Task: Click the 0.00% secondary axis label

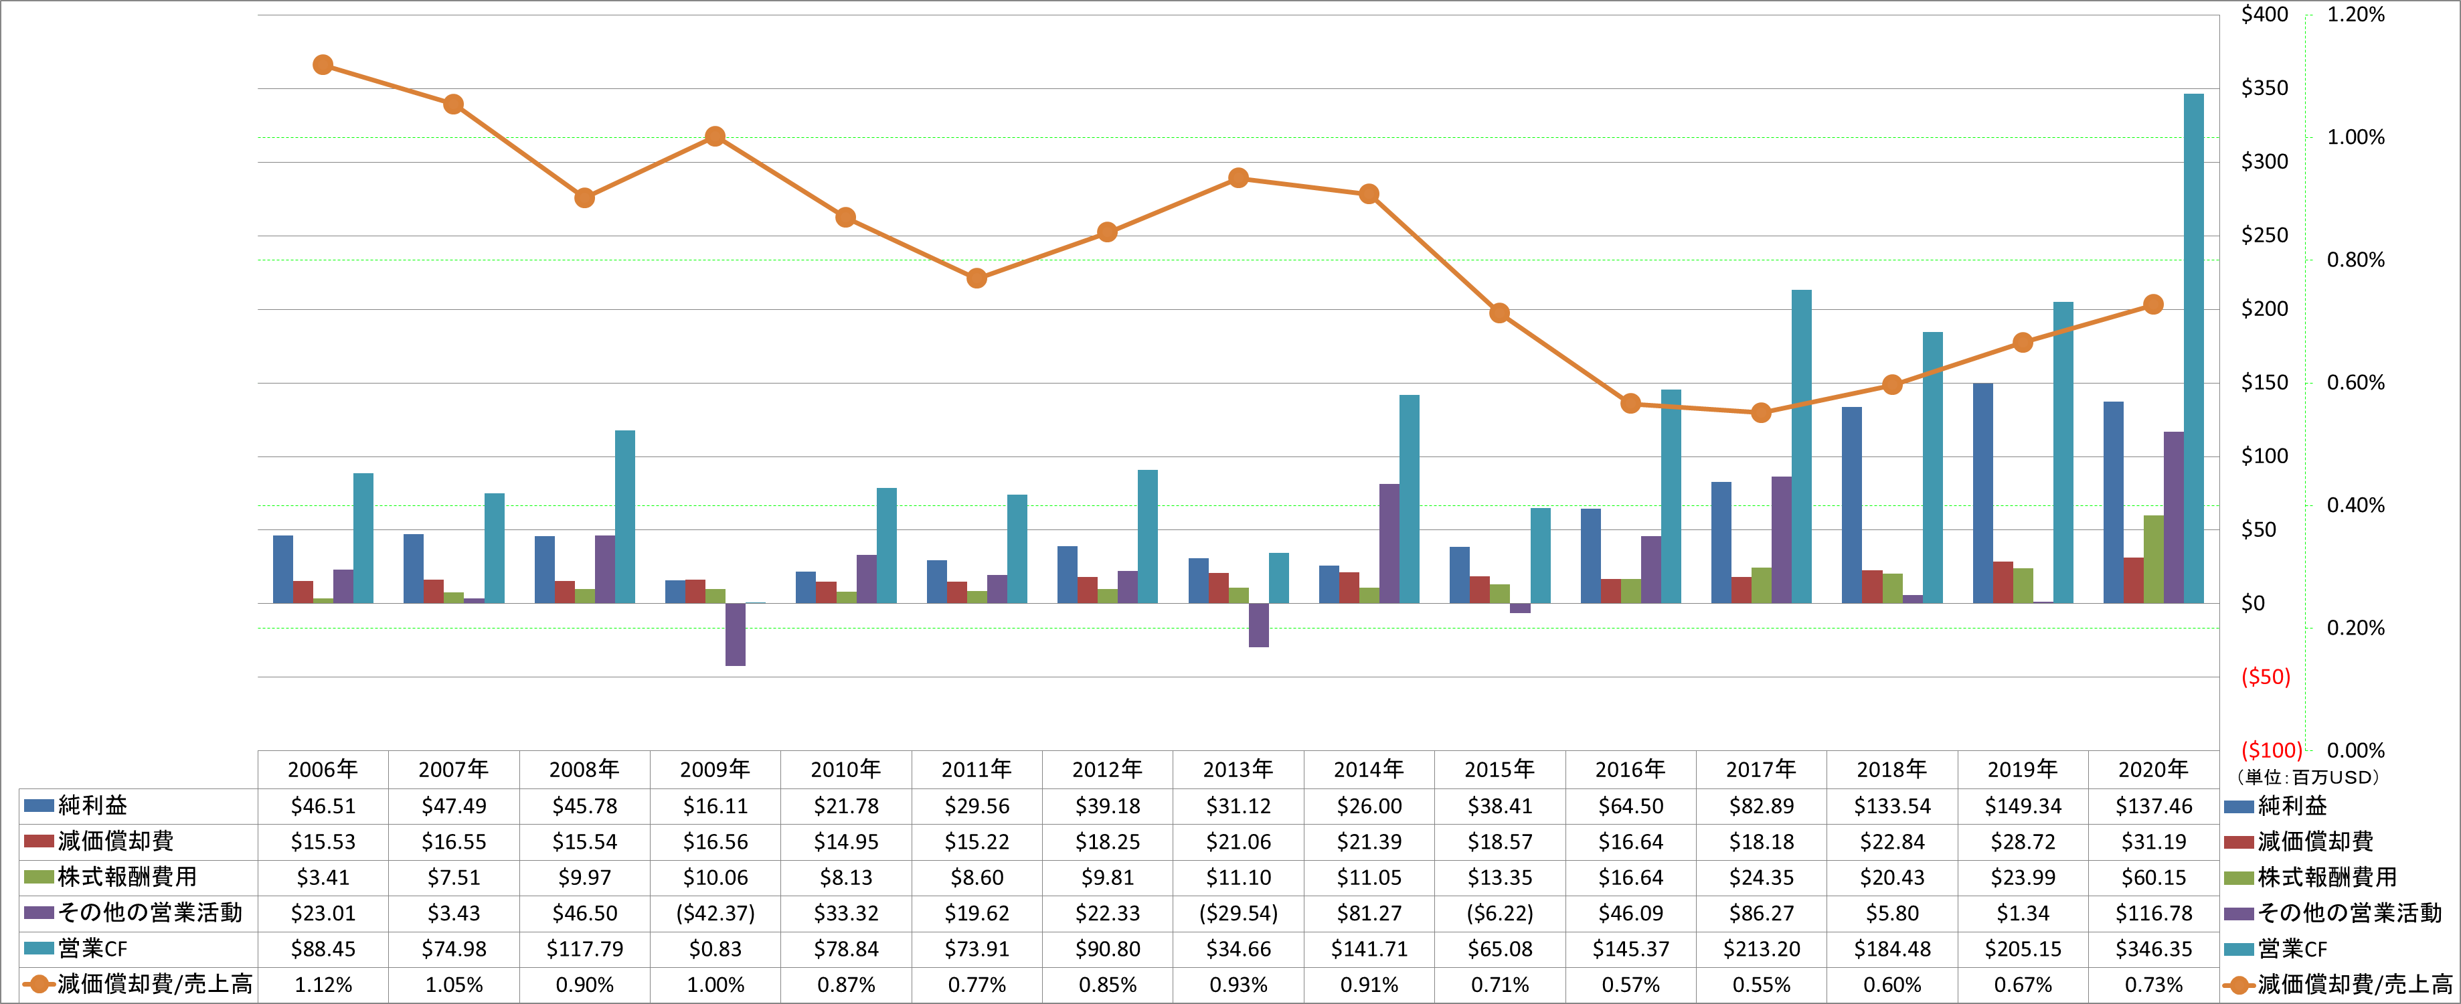Action: click(x=2355, y=750)
